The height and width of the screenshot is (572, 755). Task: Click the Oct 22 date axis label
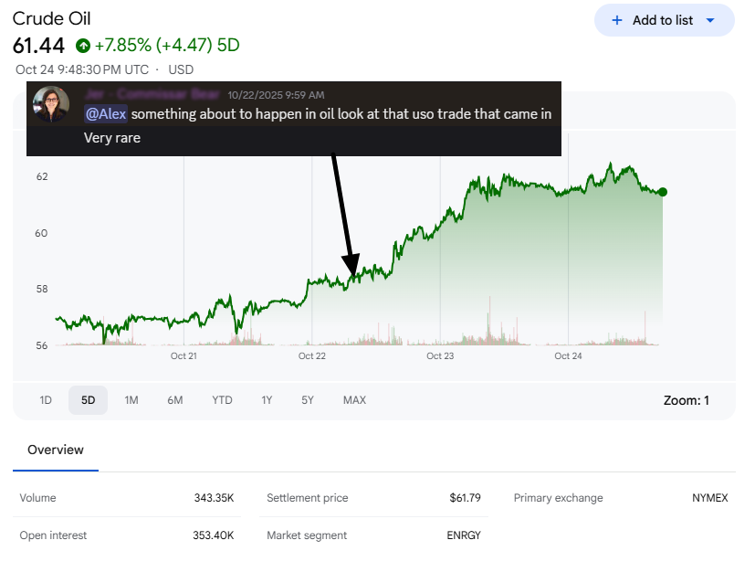click(312, 356)
